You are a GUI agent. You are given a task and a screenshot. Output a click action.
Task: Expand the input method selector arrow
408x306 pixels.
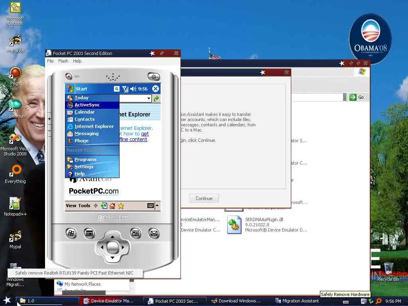coord(157,206)
